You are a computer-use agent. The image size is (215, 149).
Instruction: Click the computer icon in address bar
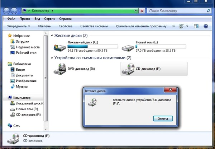coord(24,10)
